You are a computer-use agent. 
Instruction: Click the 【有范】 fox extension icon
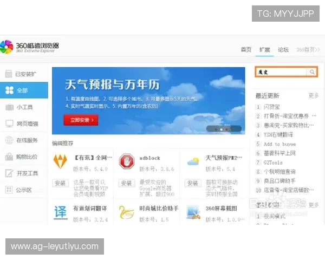pyautogui.click(x=60, y=161)
